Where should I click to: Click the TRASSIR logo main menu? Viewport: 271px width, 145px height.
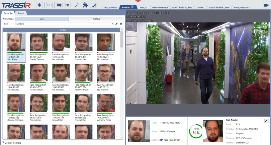coord(17,5)
